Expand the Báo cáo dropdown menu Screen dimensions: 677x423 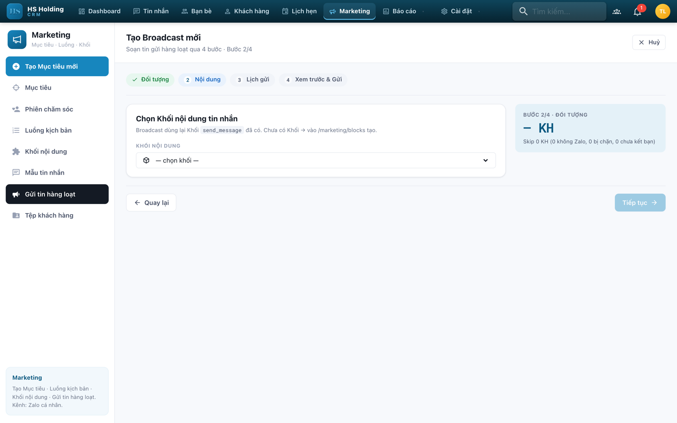click(403, 11)
